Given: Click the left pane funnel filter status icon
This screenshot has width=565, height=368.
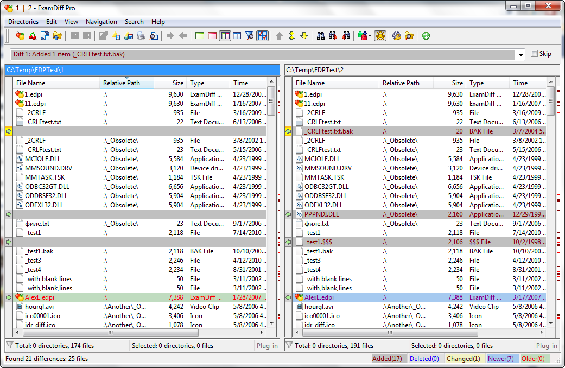Looking at the screenshot, I should point(10,345).
